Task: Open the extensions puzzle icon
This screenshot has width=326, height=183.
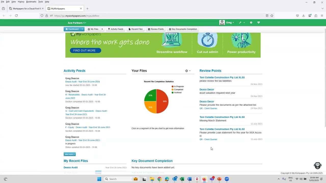Action: (316, 16)
